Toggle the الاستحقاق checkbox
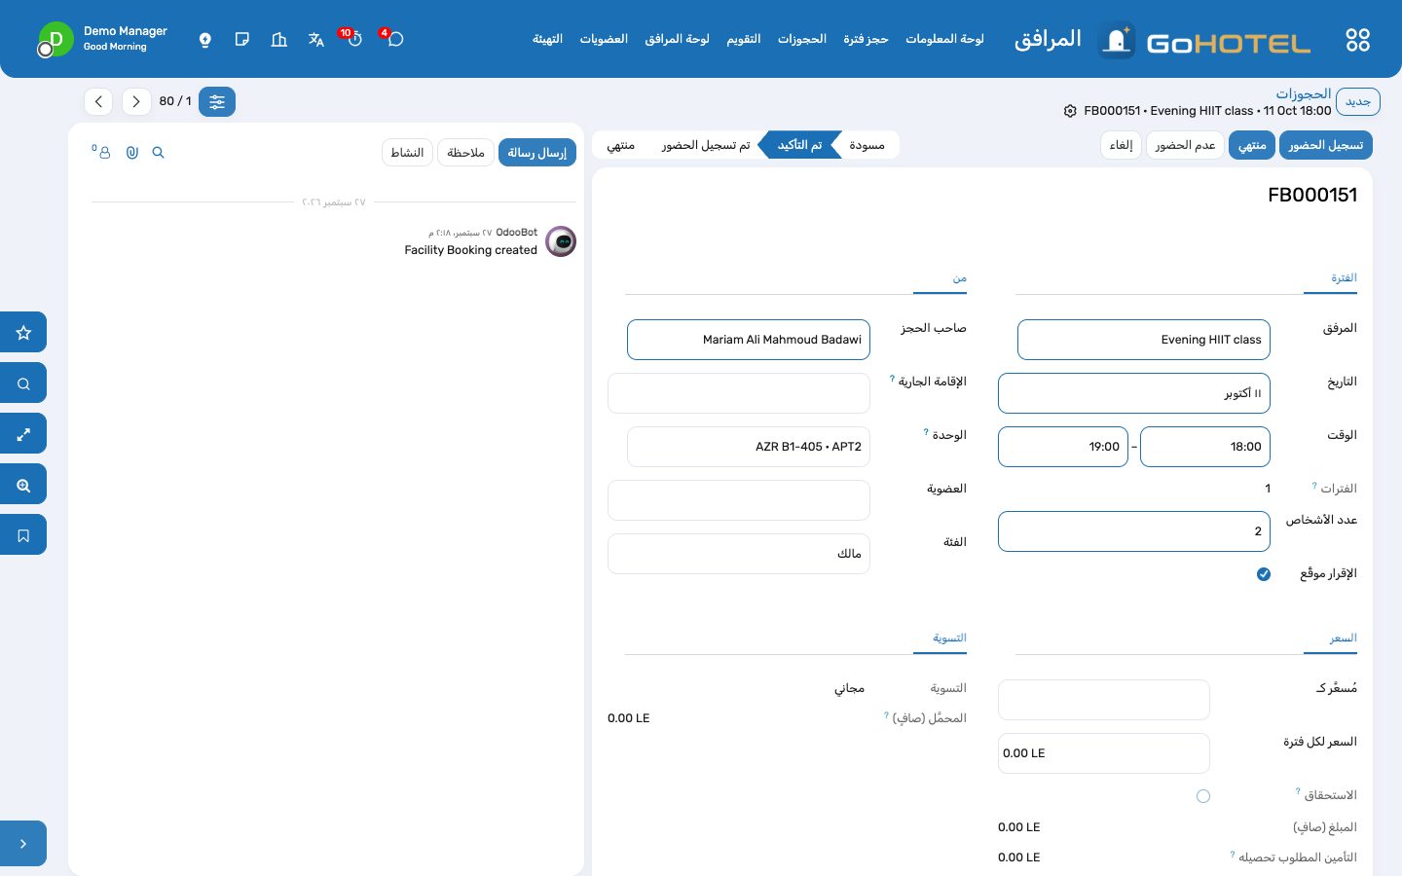The height and width of the screenshot is (876, 1402). 1203,796
